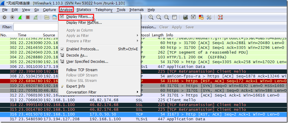Select packet 304 HTTP/1.1 200 OK row
The image size is (288, 123).
click(144, 57)
